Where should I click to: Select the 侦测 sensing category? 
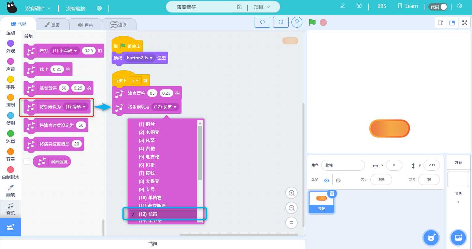pyautogui.click(x=11, y=119)
